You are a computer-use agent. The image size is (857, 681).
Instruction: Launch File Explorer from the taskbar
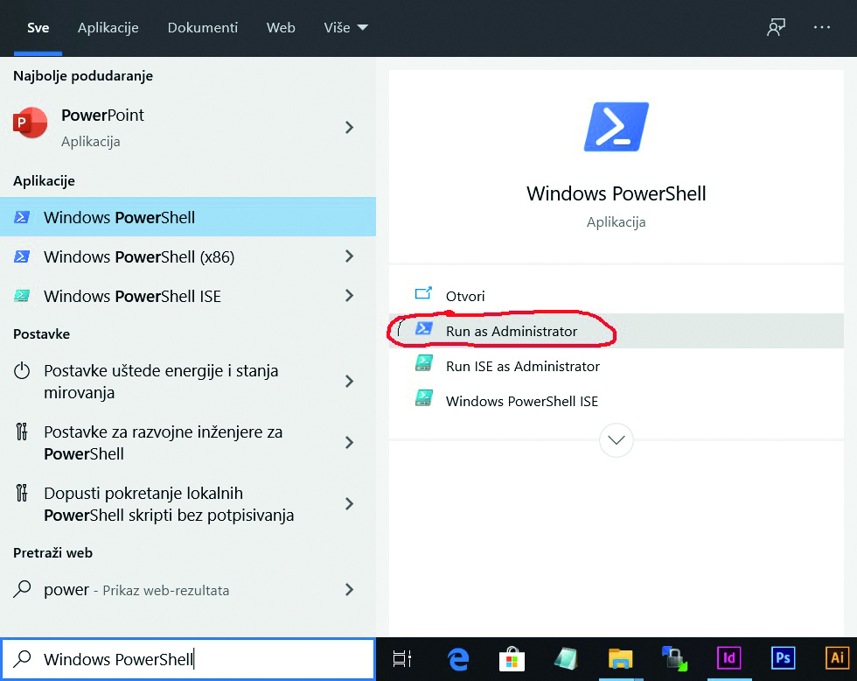point(620,658)
